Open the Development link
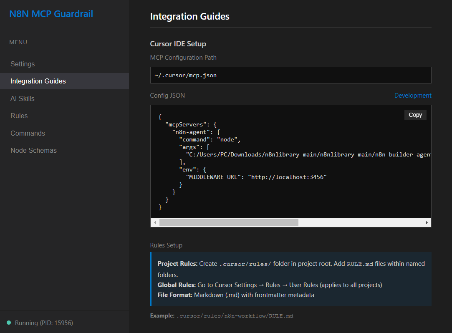 pyautogui.click(x=412, y=95)
